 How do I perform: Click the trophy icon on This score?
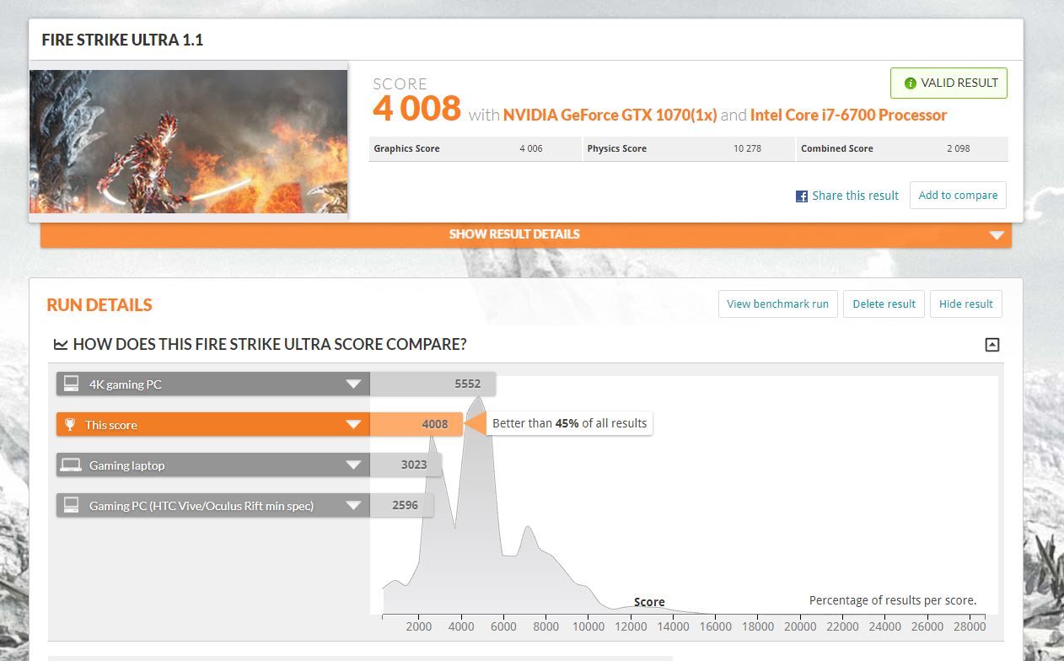tap(70, 425)
